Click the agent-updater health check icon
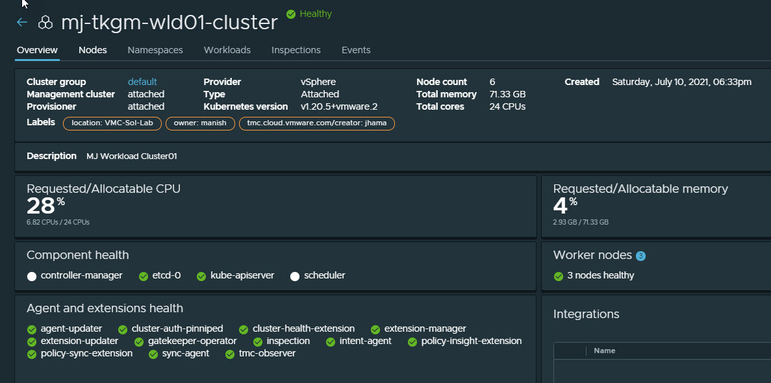The width and height of the screenshot is (771, 383). click(32, 329)
